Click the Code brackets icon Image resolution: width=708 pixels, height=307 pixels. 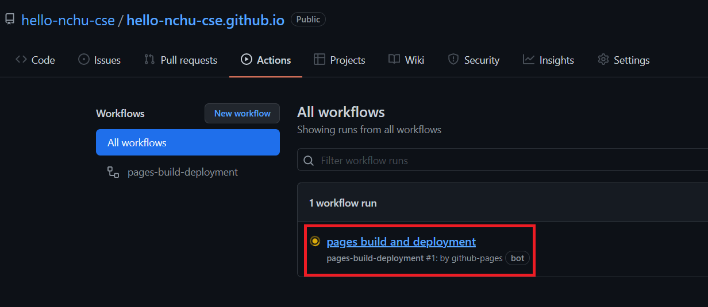pyautogui.click(x=21, y=59)
